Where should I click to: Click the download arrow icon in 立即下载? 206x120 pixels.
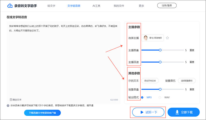[x=177, y=112]
